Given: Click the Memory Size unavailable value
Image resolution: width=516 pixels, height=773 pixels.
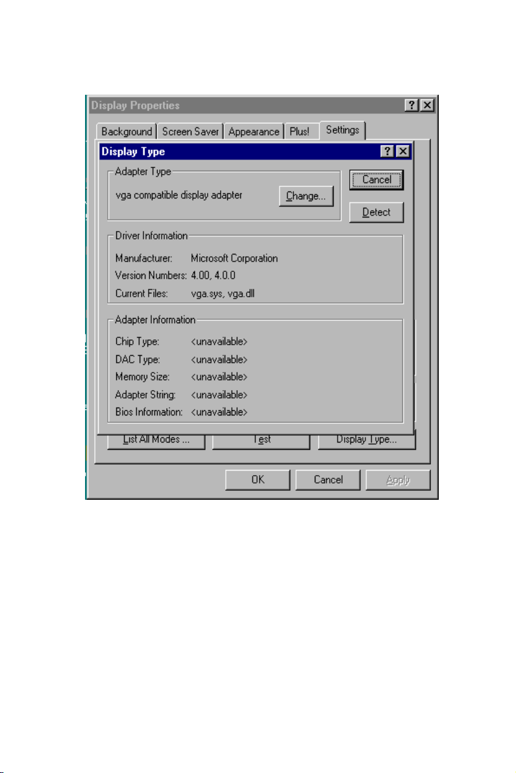Looking at the screenshot, I should 219,377.
